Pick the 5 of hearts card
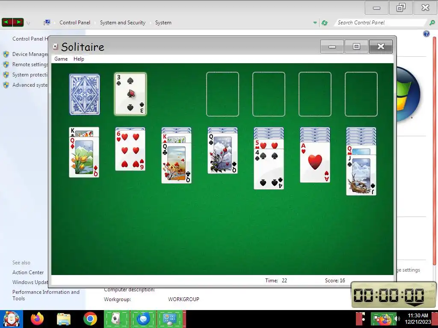Viewport: 438px width, 328px height. click(x=269, y=144)
